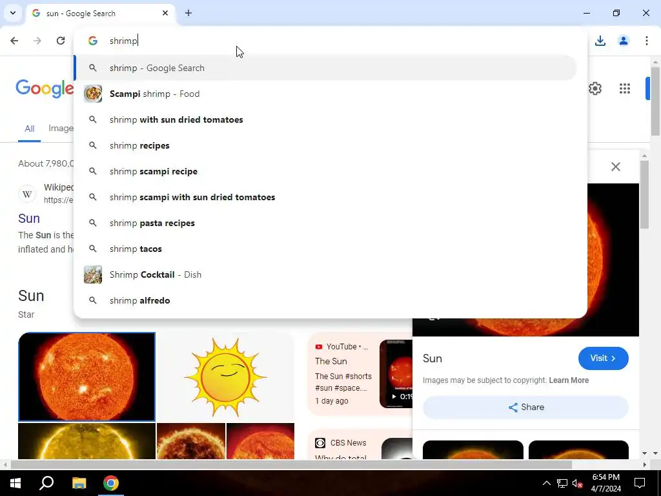Image resolution: width=661 pixels, height=496 pixels.
Task: Click the network icon in system tray
Action: click(x=562, y=483)
